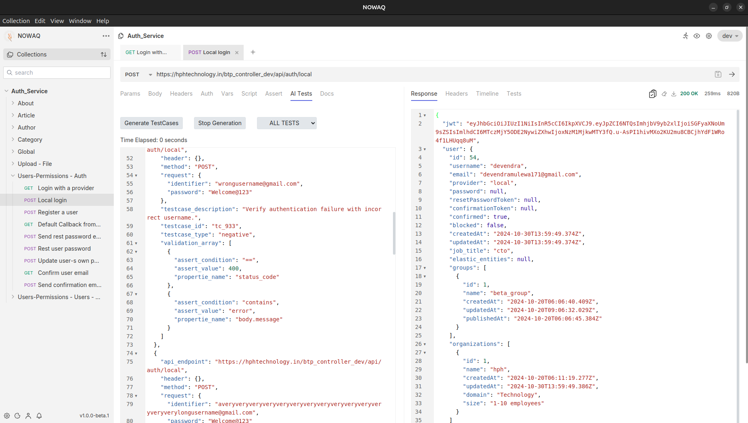Open notifications bell icon at bottom
The height and width of the screenshot is (423, 748).
39,416
